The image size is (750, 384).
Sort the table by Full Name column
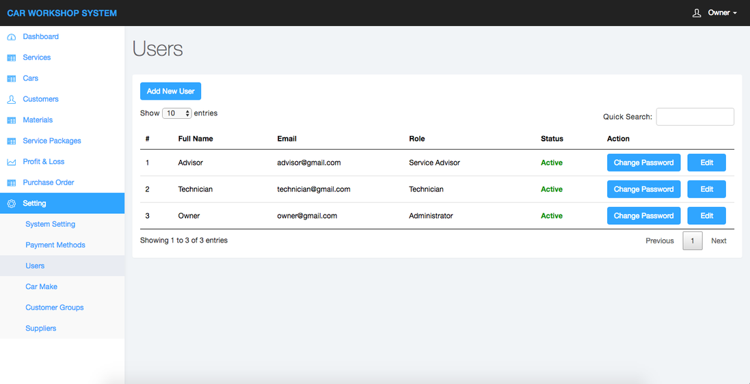196,139
